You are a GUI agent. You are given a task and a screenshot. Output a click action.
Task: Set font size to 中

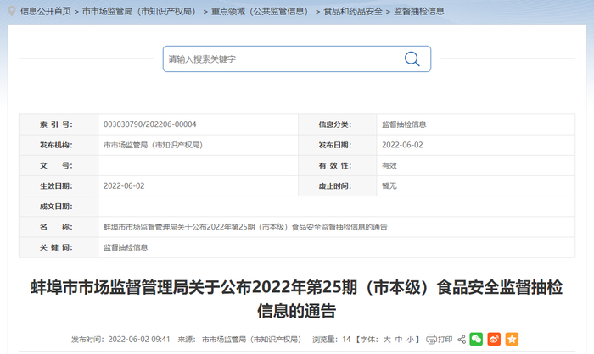pos(399,340)
